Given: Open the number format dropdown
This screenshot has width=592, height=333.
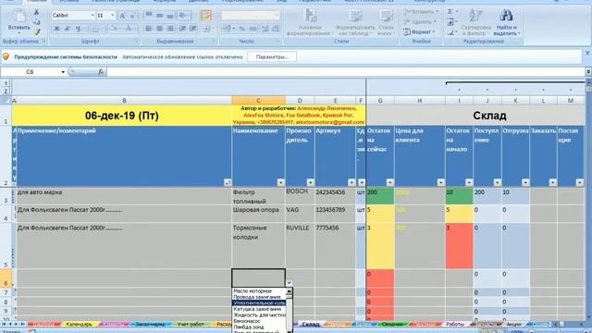Looking at the screenshot, I should 277,16.
